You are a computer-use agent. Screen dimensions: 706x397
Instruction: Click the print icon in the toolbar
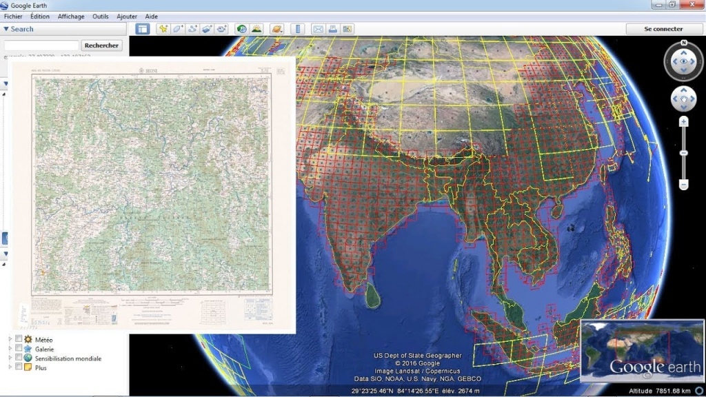click(332, 29)
